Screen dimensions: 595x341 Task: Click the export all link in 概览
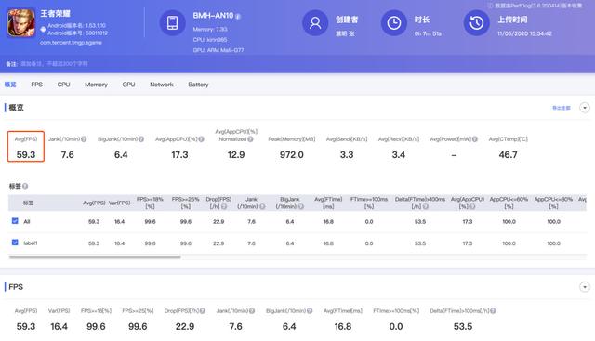pos(562,108)
